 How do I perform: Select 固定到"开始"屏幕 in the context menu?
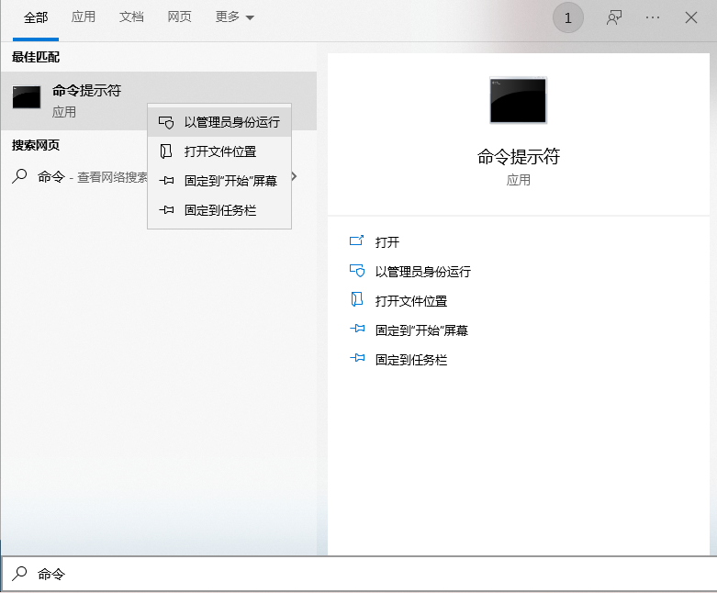(x=230, y=181)
